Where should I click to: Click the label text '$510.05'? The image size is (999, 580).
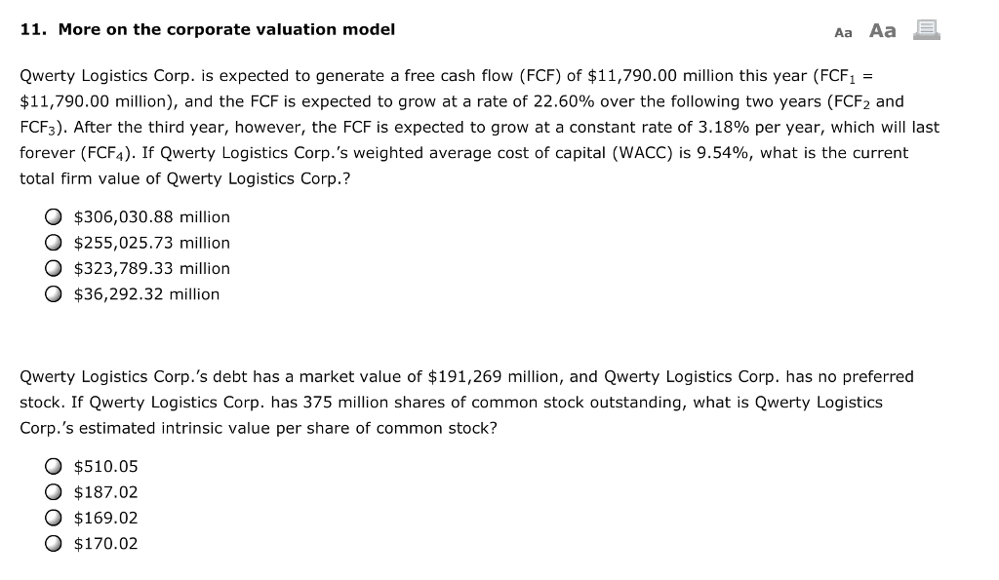click(x=105, y=466)
